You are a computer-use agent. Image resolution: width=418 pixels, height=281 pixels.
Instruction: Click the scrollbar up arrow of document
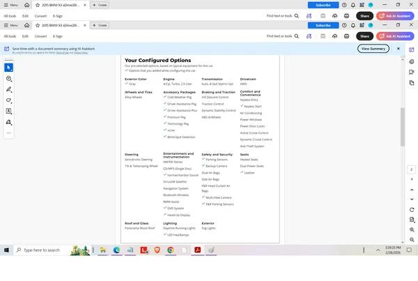402,59
